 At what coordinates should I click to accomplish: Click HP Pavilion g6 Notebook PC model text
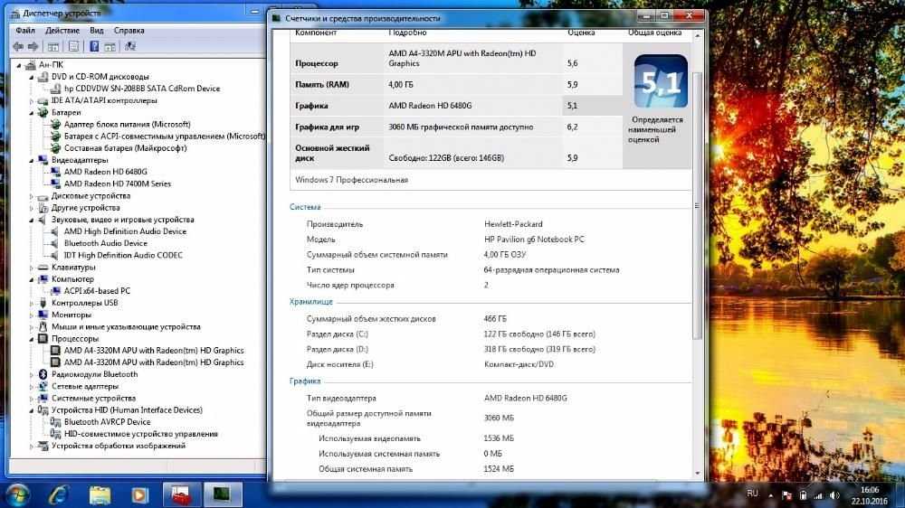(535, 240)
